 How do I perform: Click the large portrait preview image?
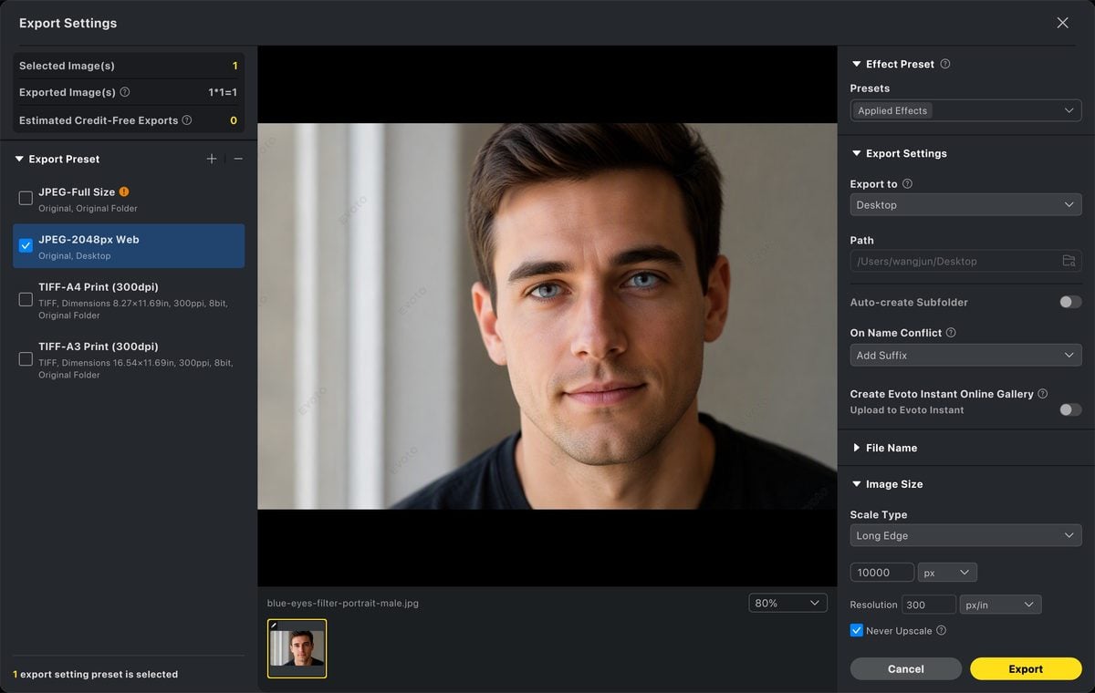coord(547,316)
